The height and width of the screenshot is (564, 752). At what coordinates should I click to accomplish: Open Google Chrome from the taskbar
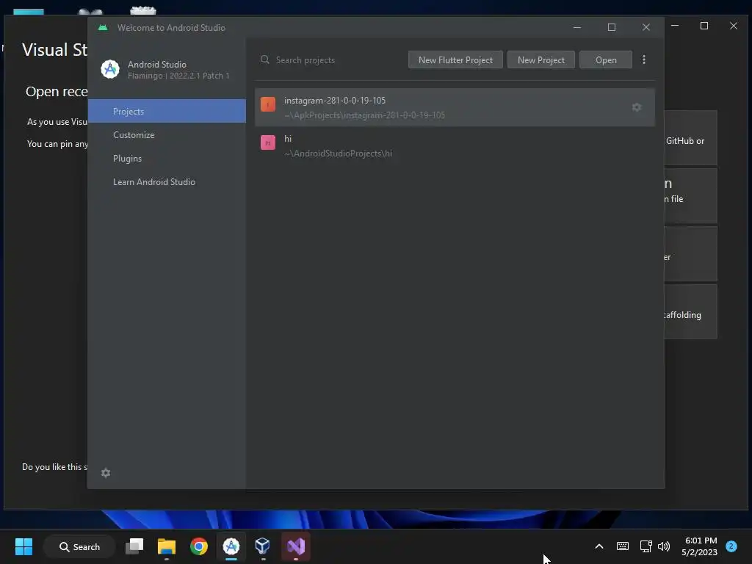(198, 546)
